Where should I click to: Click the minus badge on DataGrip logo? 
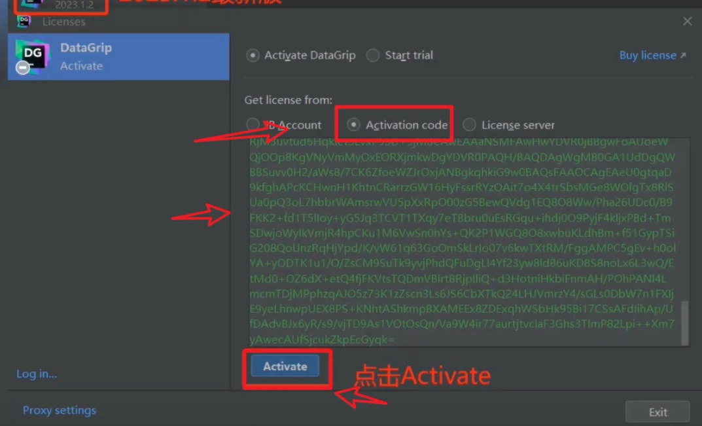(x=22, y=67)
